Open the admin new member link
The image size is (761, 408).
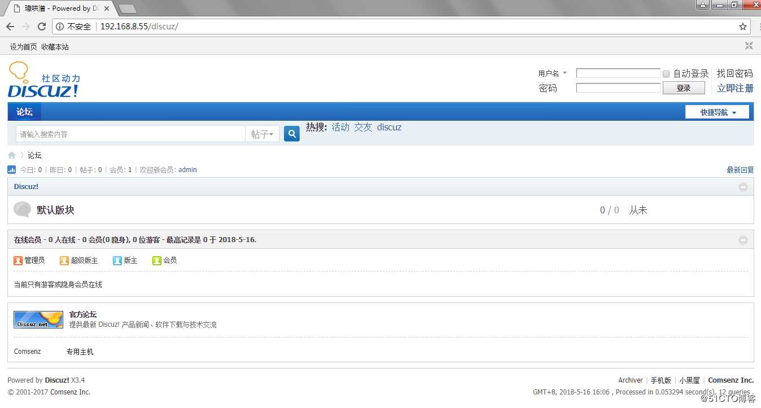pos(187,170)
